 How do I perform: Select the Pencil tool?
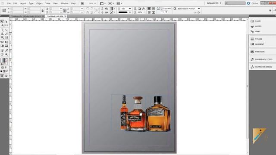6,34
